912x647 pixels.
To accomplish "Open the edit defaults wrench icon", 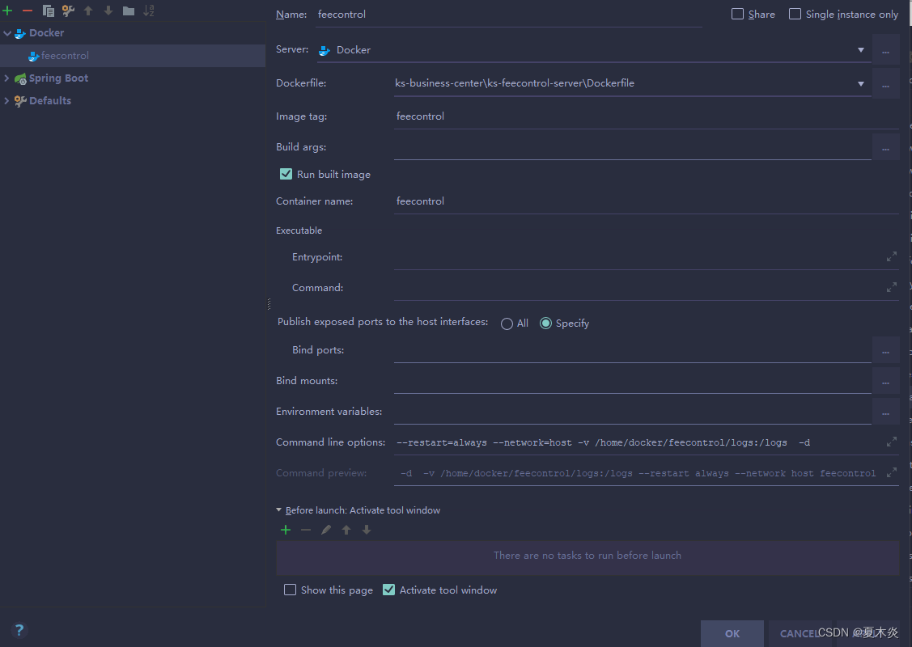I will tap(68, 11).
